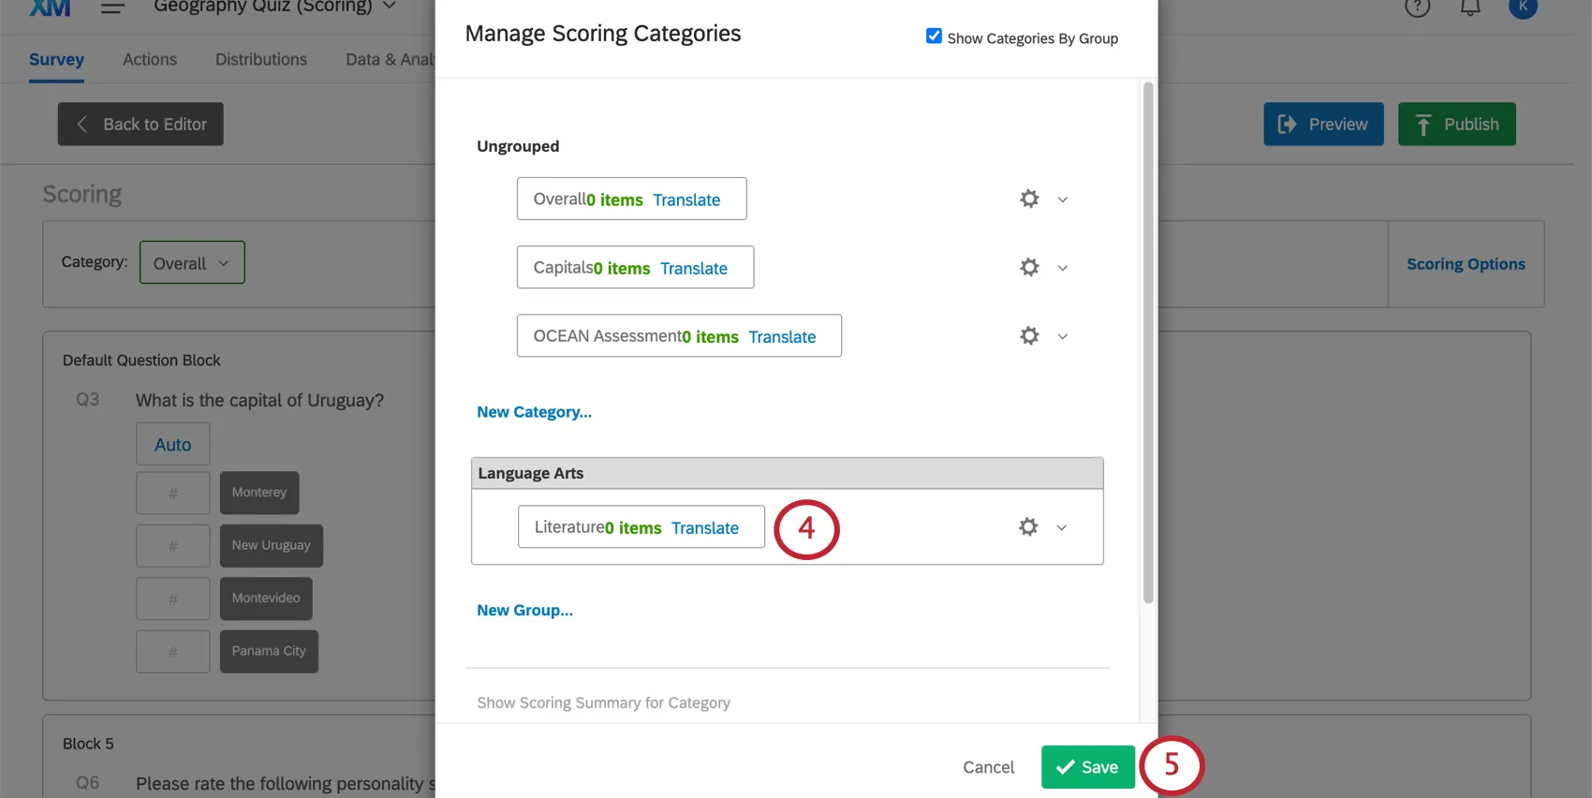Open settings gear for Capitals category
This screenshot has height=798, width=1592.
(1029, 267)
